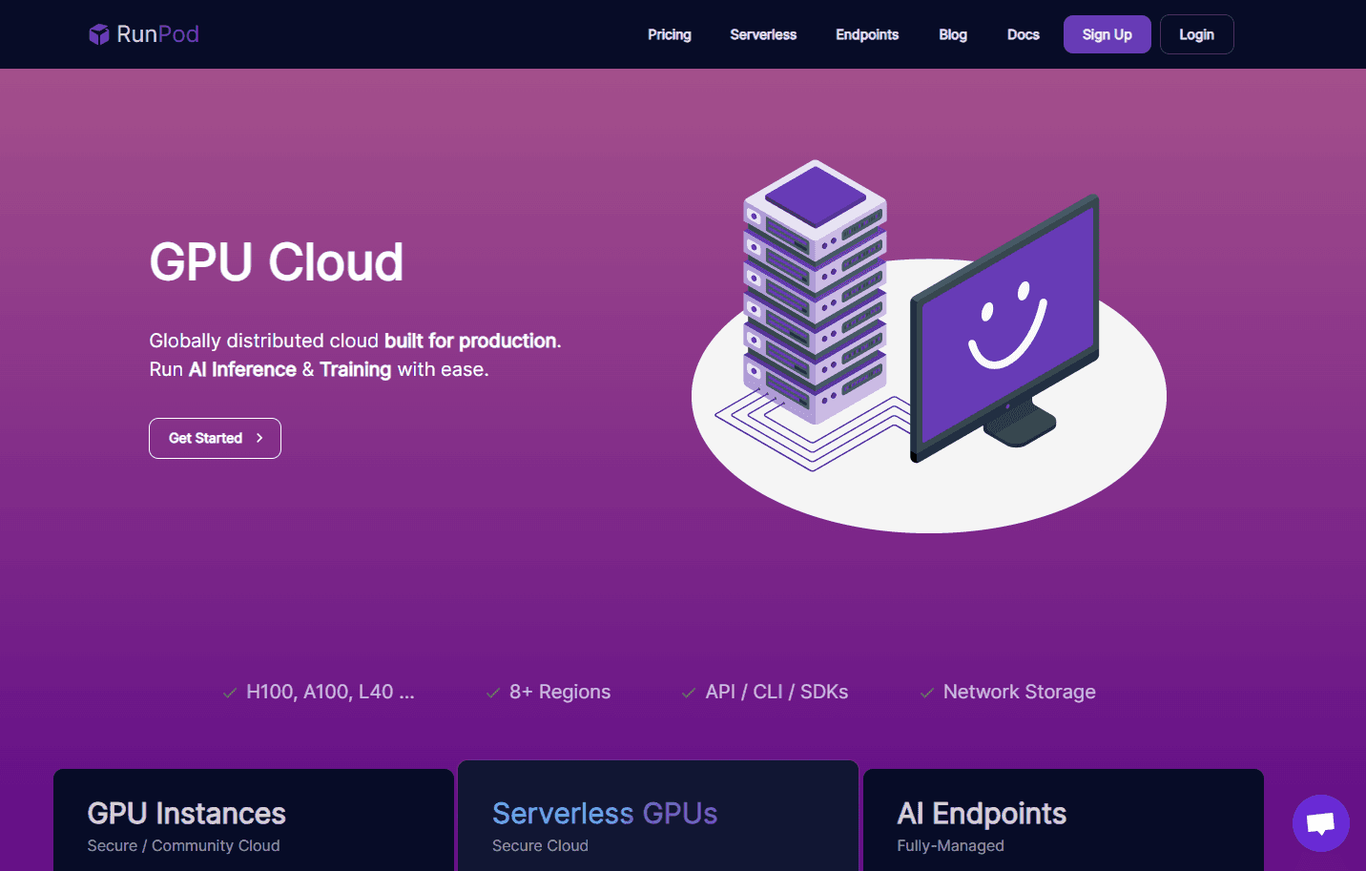Click the GPU Cloud heading
This screenshot has width=1366, height=871.
click(277, 262)
